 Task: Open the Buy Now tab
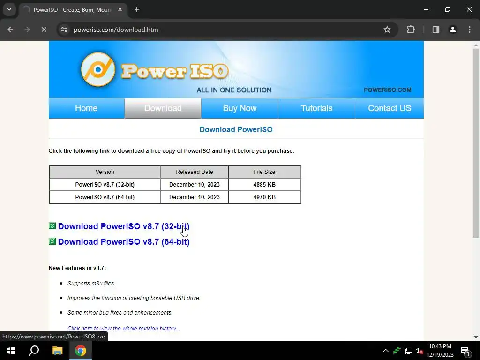point(240,108)
